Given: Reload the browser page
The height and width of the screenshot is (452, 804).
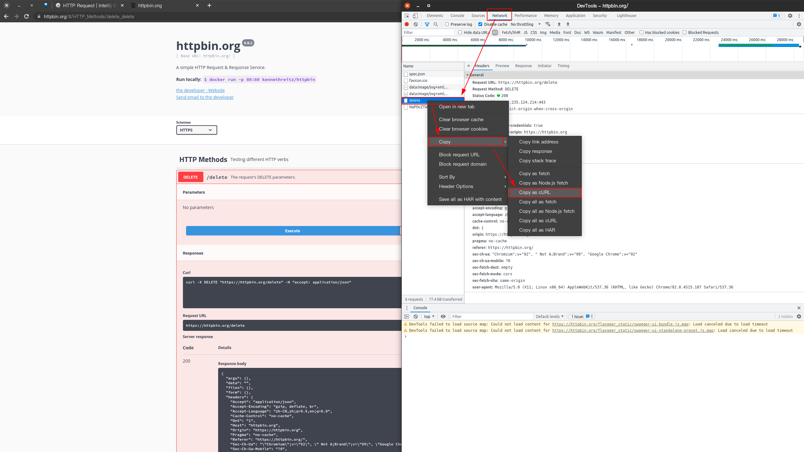Looking at the screenshot, I should pos(26,16).
